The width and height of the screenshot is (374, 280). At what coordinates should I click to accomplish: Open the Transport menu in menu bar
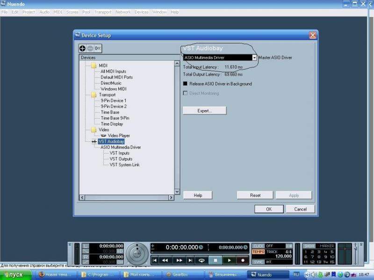pyautogui.click(x=103, y=12)
